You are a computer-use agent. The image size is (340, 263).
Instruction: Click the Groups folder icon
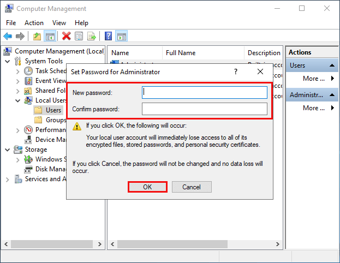pos(38,120)
